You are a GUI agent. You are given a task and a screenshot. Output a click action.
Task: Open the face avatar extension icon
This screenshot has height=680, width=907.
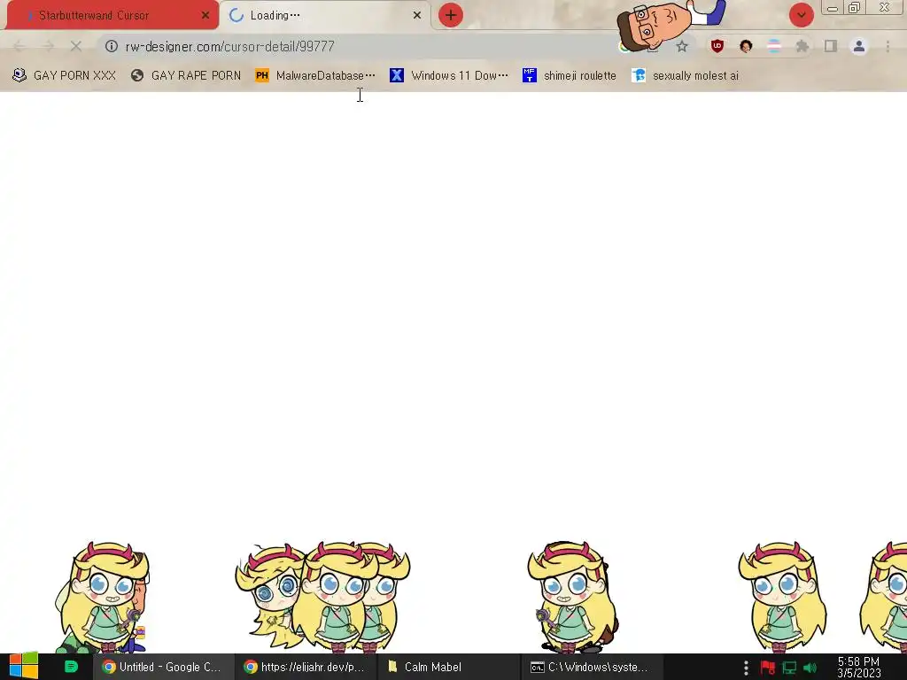[x=746, y=46]
